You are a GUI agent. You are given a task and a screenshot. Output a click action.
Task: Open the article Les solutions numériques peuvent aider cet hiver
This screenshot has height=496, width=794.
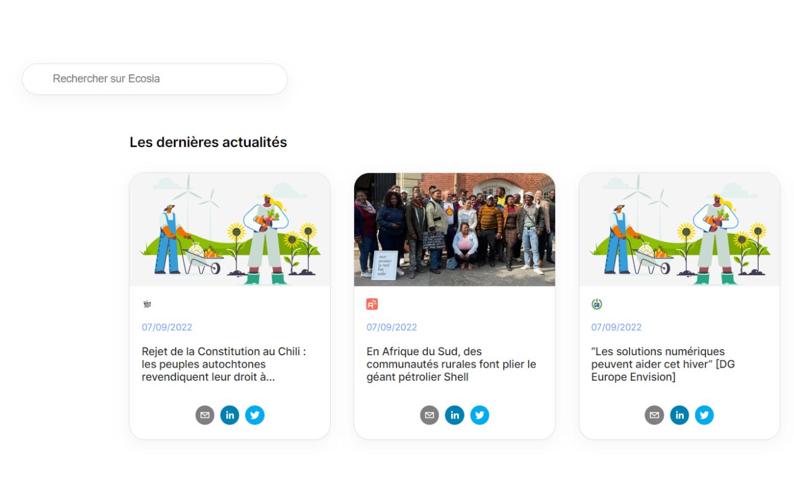click(x=663, y=364)
